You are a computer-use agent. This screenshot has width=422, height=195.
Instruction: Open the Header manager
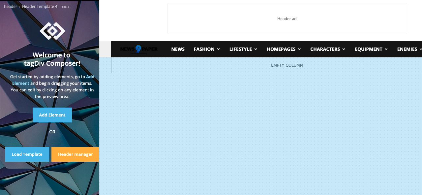(x=75, y=154)
